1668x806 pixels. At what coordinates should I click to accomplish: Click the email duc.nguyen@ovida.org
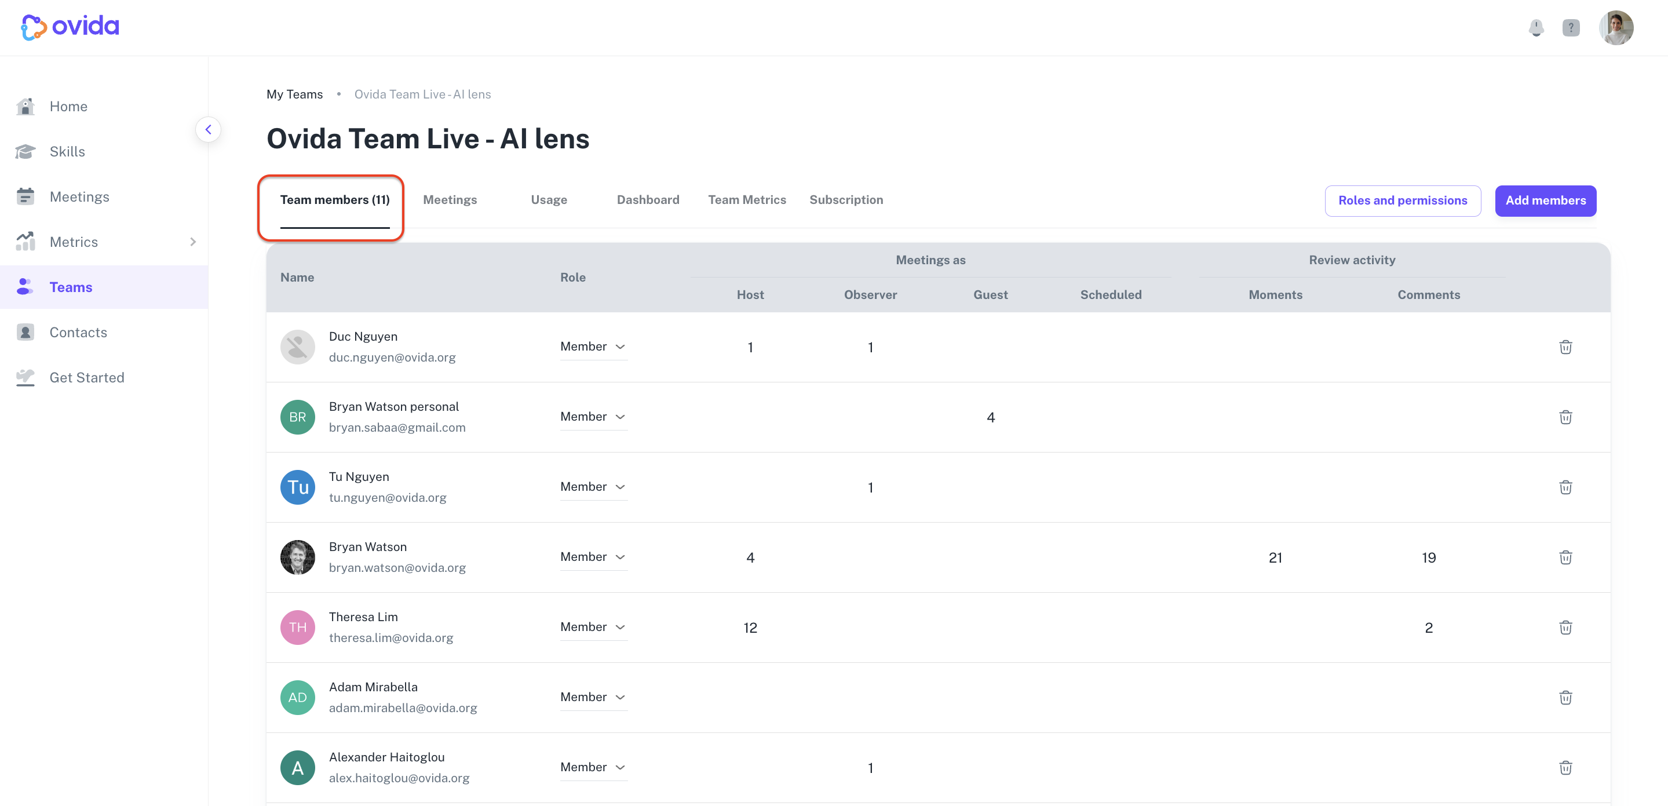click(x=392, y=358)
